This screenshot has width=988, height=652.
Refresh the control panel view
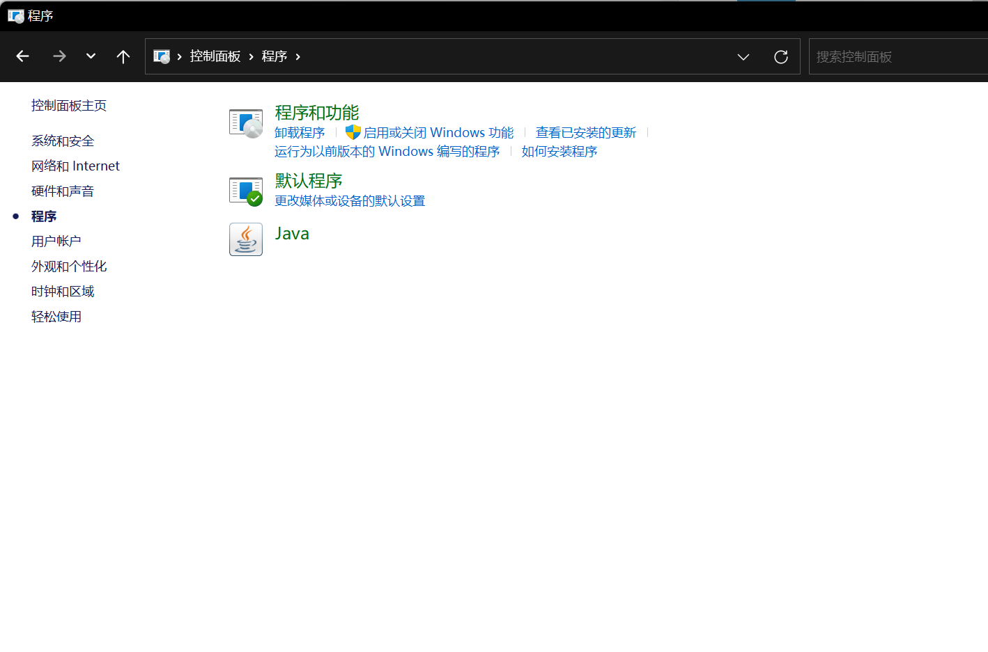pyautogui.click(x=781, y=56)
